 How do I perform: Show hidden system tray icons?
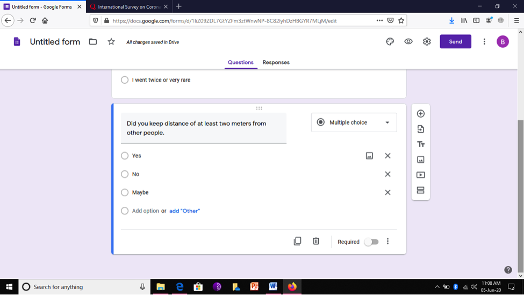tap(437, 286)
